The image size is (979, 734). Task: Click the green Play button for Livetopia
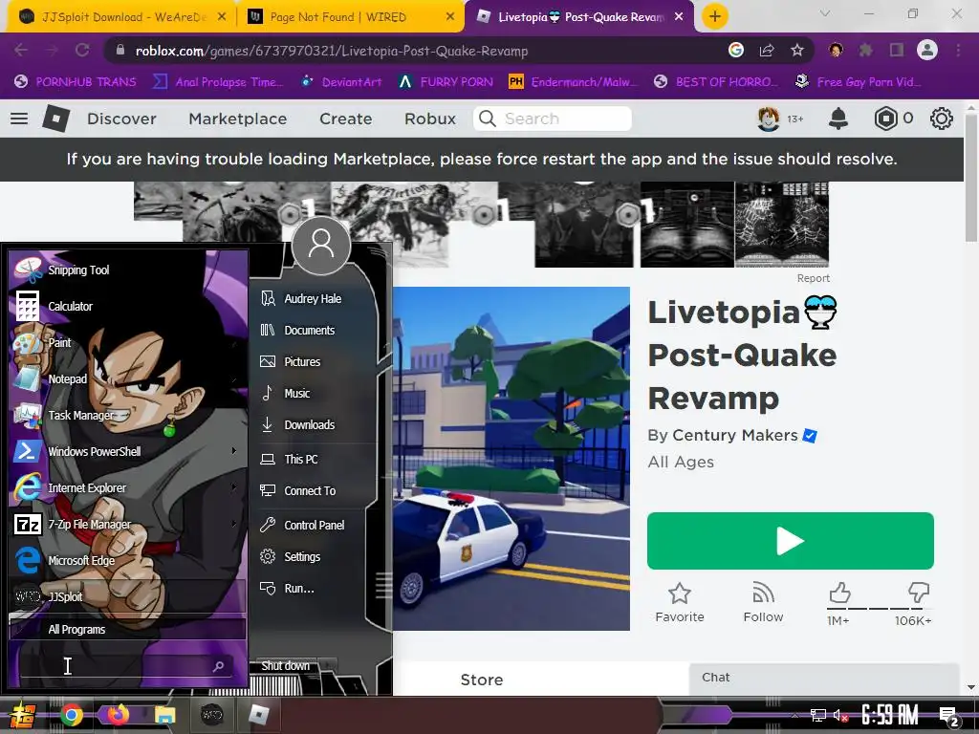[791, 541]
